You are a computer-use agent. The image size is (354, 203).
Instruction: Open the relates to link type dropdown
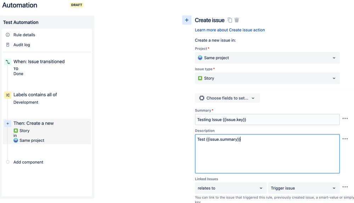[x=231, y=188]
